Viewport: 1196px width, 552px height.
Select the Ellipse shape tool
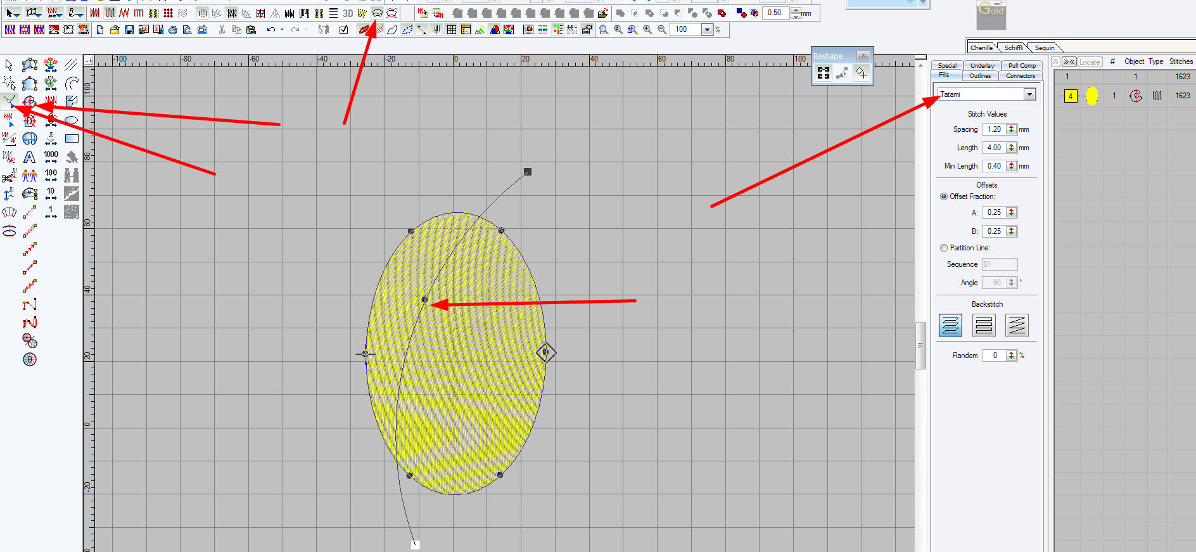[72, 120]
